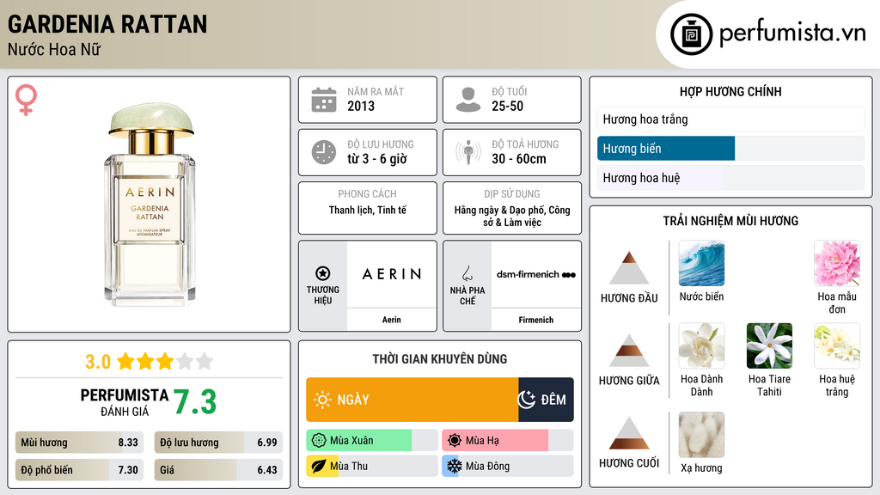Screen dimensions: 880x495
Task: Click the star badge icon above Thương hiệu
Action: tap(323, 273)
